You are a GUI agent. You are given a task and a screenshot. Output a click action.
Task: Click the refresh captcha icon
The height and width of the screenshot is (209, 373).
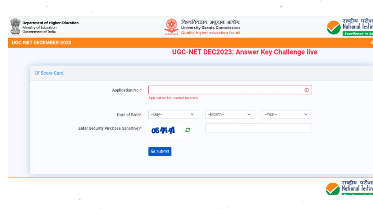point(188,130)
